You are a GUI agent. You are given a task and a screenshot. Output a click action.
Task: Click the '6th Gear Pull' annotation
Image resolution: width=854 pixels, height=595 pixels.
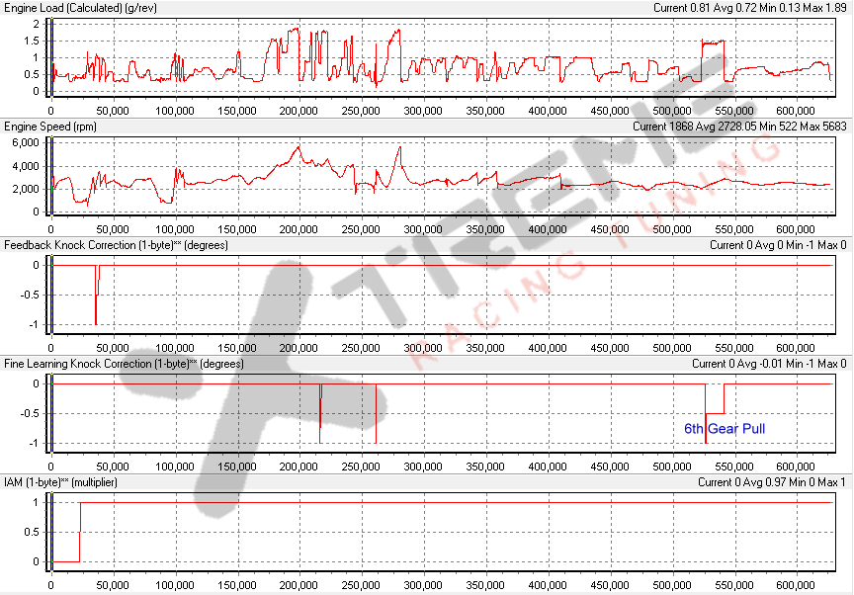[x=725, y=429]
